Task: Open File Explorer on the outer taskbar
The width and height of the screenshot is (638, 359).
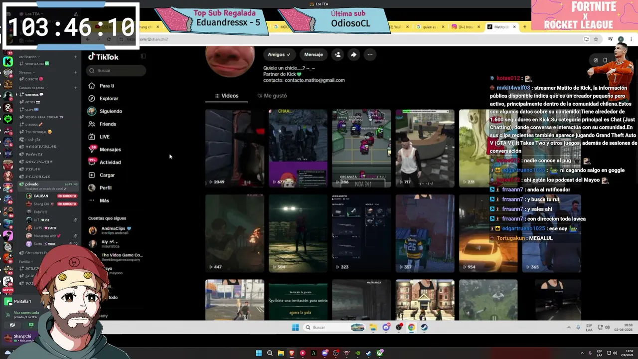Action: click(x=281, y=353)
